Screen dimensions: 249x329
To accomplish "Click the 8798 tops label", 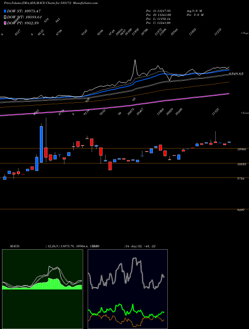I will 59,32.
